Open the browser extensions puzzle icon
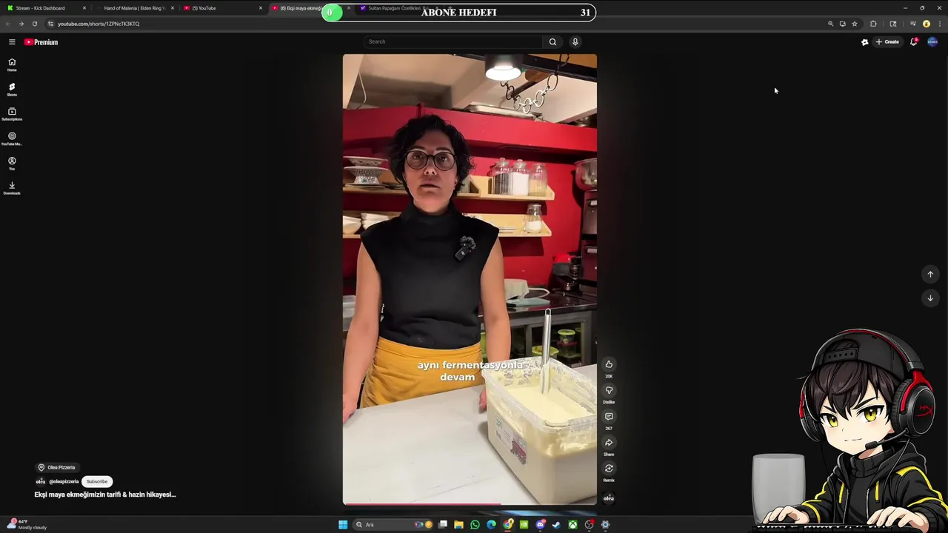The image size is (948, 533). 873,24
